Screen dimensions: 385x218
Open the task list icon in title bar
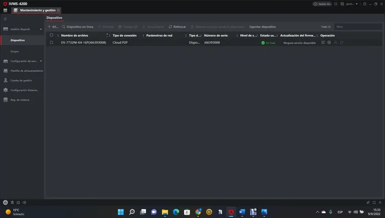[x=335, y=4]
